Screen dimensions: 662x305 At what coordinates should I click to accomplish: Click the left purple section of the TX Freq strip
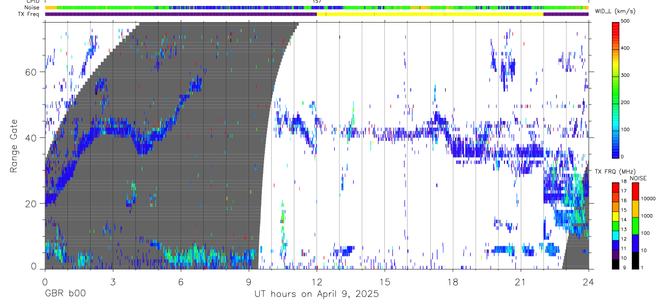coord(181,14)
